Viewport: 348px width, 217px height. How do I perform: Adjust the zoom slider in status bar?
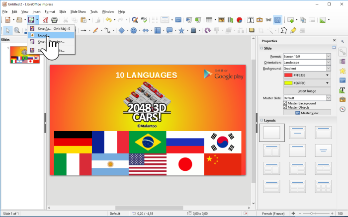pyautogui.click(x=312, y=214)
